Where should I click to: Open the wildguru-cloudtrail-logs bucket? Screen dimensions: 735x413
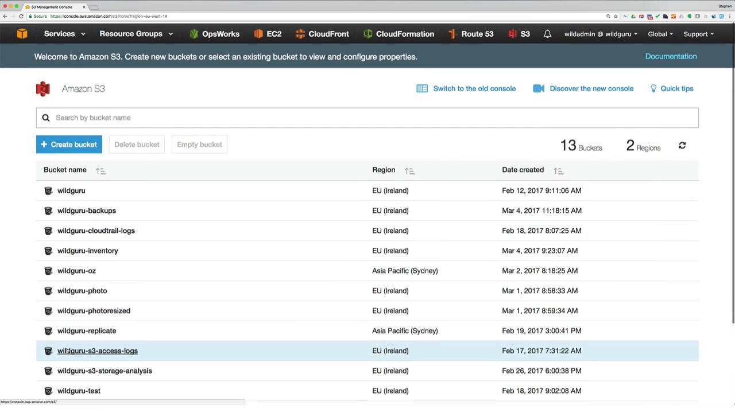96,231
